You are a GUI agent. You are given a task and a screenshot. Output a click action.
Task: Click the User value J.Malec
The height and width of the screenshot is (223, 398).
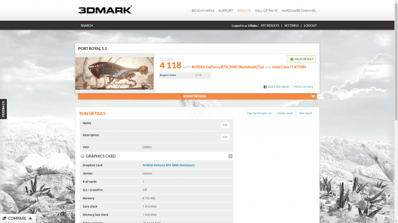click(x=147, y=147)
